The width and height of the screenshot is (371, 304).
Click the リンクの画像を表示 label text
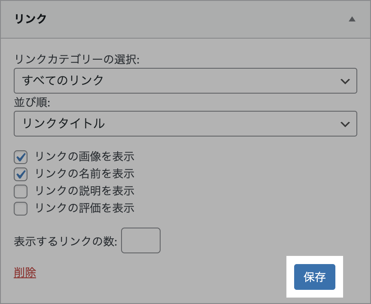tap(84, 156)
